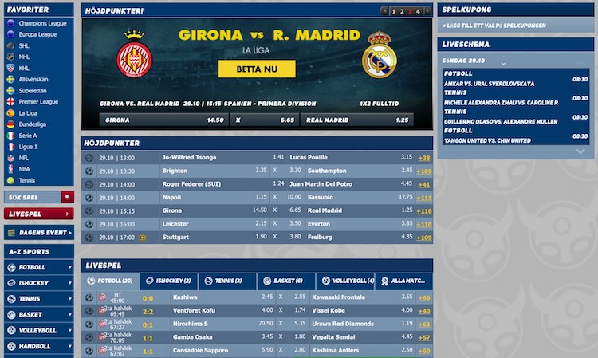
Task: Open the red Livespel button
Action: [39, 214]
